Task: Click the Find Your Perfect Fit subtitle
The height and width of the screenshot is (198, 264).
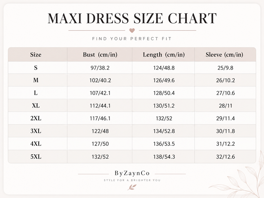Action: tap(132, 39)
